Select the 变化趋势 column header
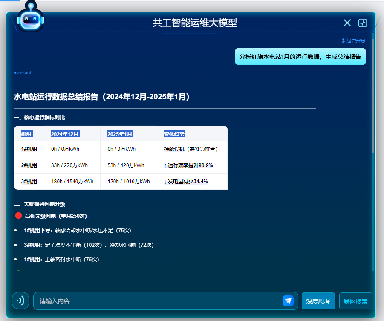384x321 pixels. 174,134
